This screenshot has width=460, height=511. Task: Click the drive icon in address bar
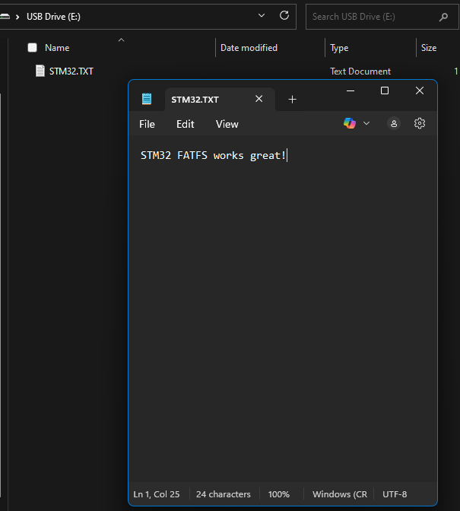click(5, 16)
